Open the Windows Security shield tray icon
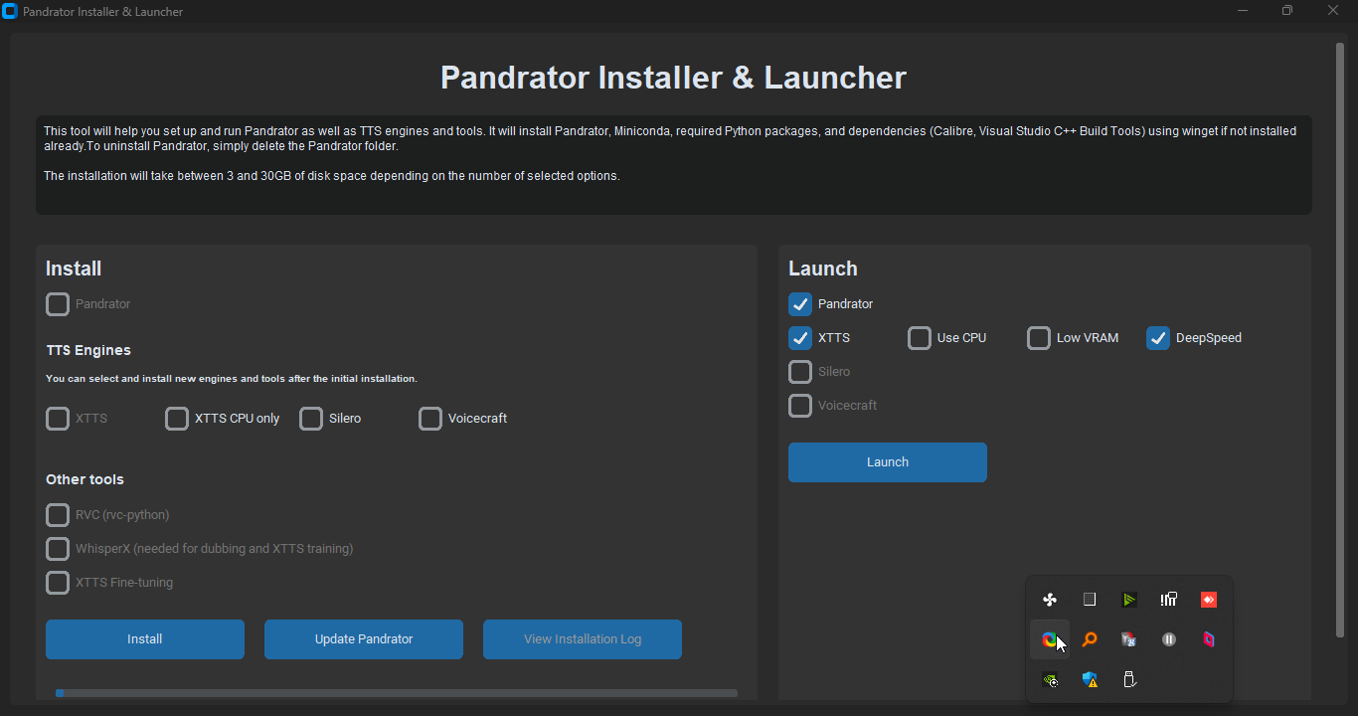The image size is (1358, 716). pos(1090,679)
